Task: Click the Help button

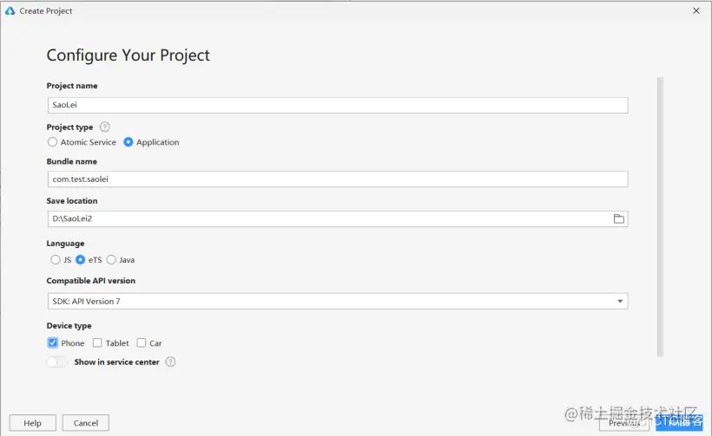Action: 33,423
